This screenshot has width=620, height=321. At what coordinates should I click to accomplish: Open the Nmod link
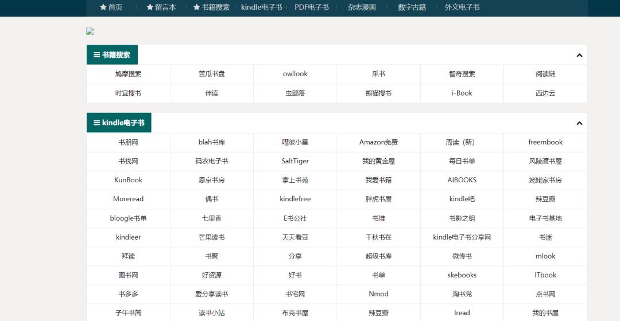click(x=378, y=294)
